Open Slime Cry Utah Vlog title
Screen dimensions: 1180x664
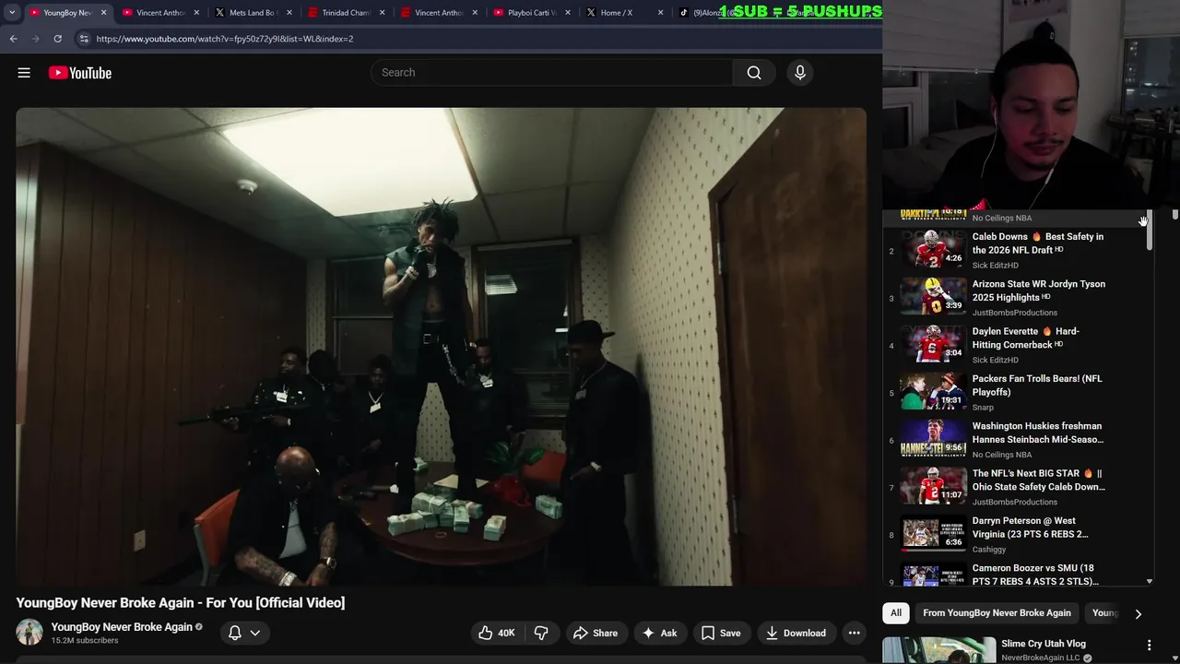pyautogui.click(x=1044, y=644)
